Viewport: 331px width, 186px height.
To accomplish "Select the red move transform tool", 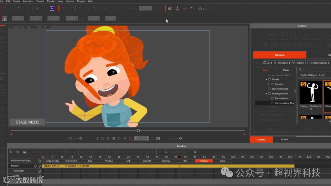I will [x=185, y=8].
